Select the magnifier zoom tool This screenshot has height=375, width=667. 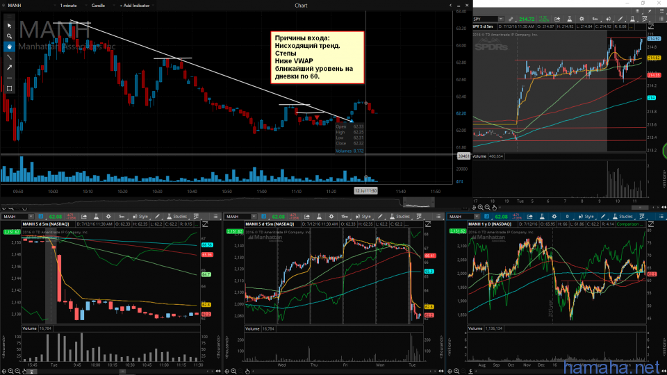9,35
